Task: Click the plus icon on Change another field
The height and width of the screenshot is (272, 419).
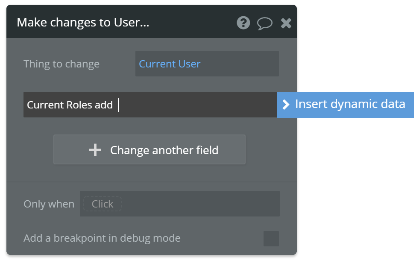Action: point(95,150)
